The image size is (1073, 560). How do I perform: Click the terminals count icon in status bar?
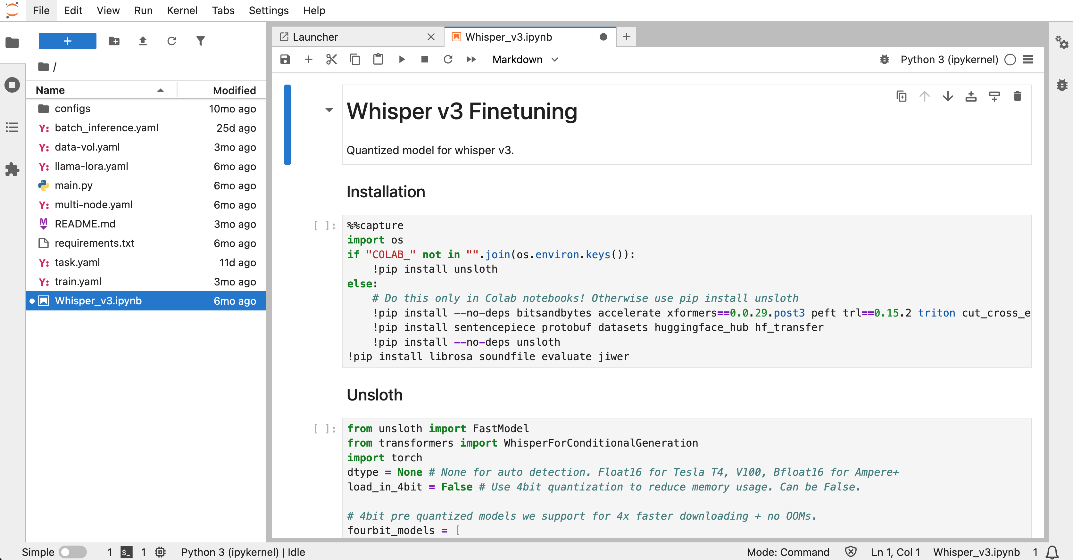(x=126, y=552)
